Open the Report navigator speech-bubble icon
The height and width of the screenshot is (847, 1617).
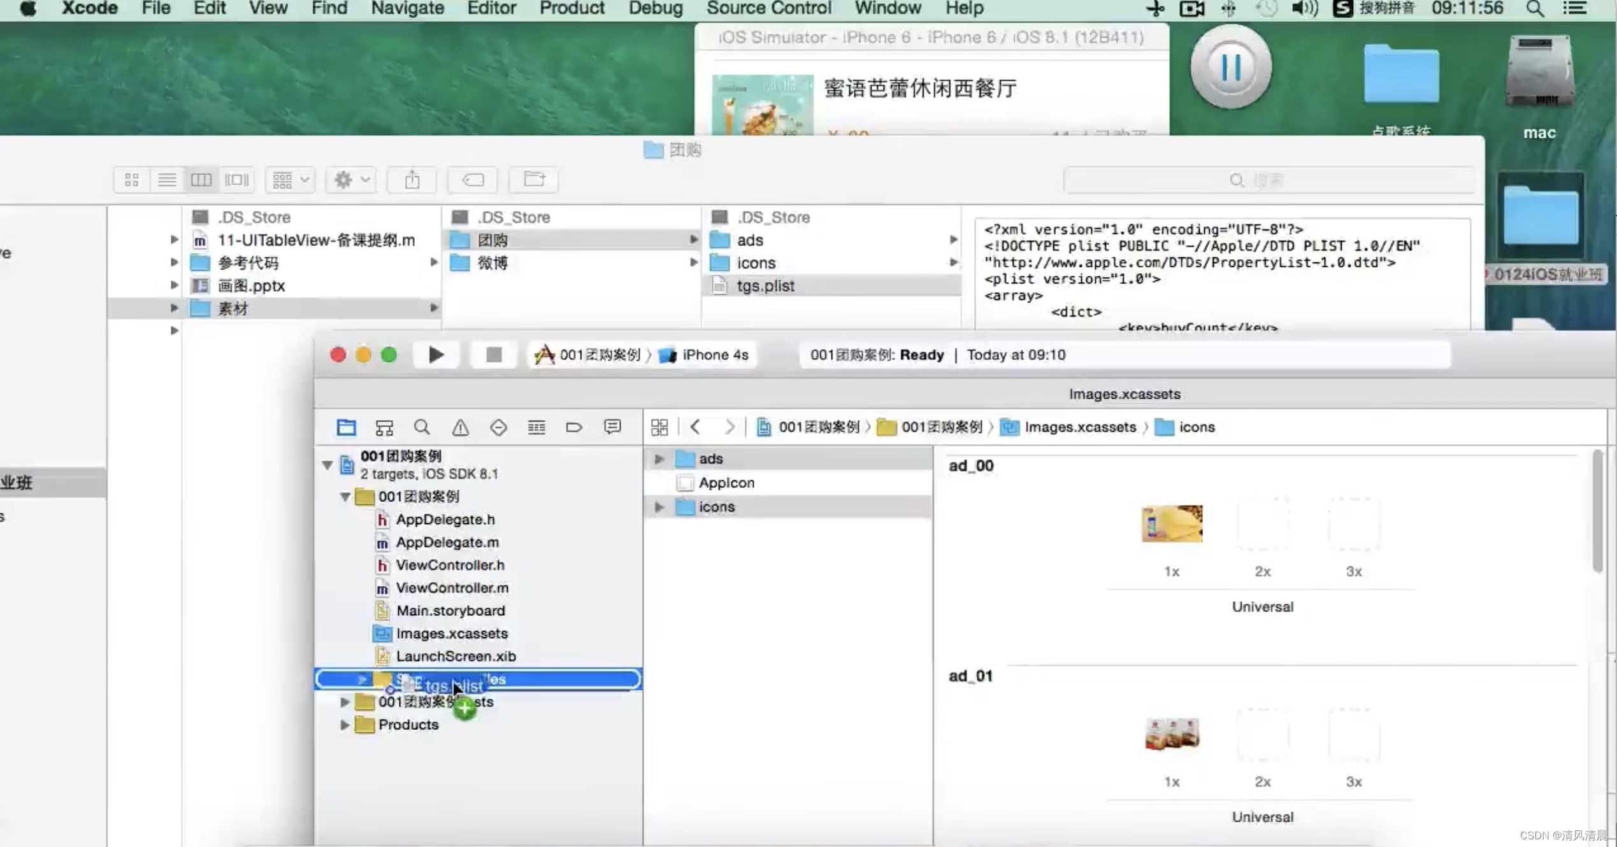[x=612, y=427]
